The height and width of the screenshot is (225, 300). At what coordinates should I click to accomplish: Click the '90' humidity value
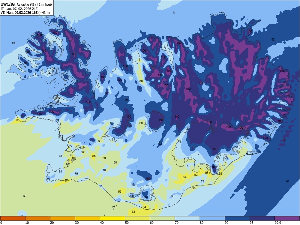pyautogui.click(x=132, y=196)
